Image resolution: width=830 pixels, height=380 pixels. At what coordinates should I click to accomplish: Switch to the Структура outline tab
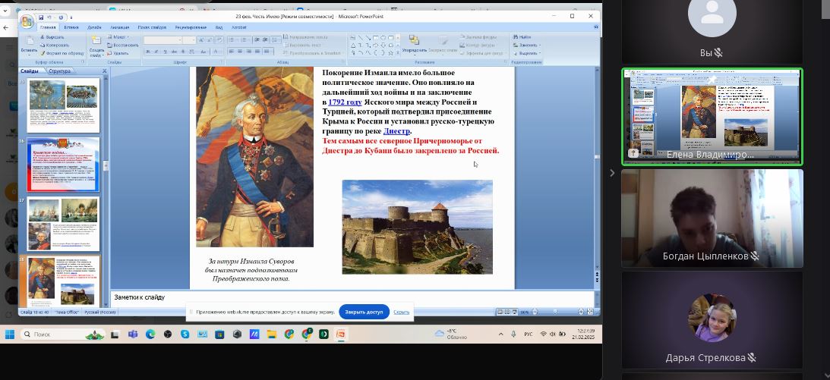pos(58,71)
